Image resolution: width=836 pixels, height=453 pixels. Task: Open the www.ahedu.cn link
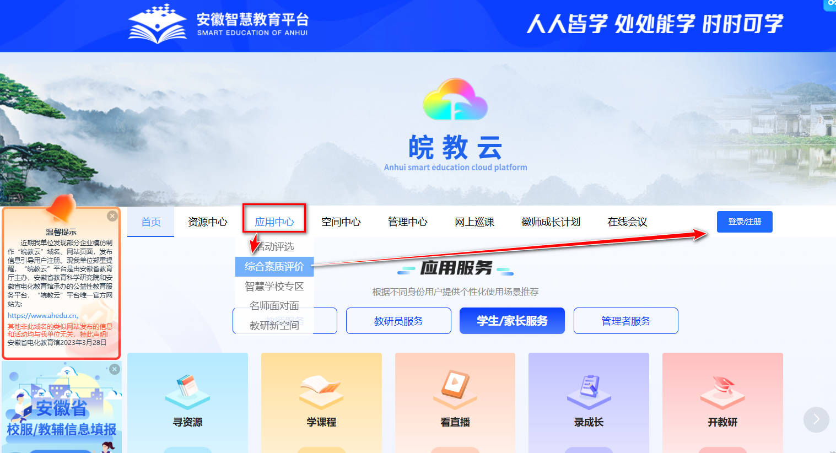42,316
